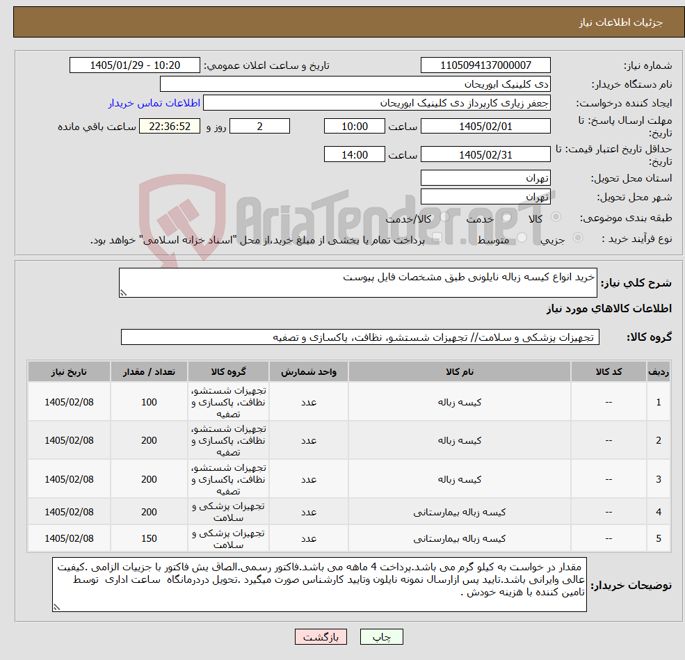Click item name کیسه زباله in row 1

point(460,402)
